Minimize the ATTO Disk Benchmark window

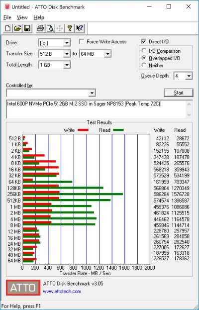tap(150, 7)
